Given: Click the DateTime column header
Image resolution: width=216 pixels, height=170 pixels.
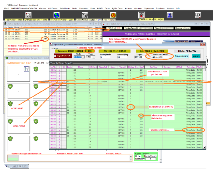Looking at the screenshot, I should tap(153, 67).
